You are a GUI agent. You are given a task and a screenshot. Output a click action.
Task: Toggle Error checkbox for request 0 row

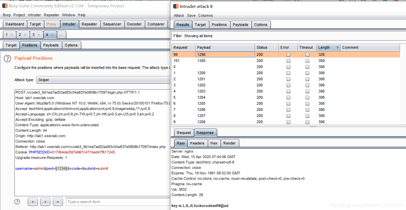(288, 67)
